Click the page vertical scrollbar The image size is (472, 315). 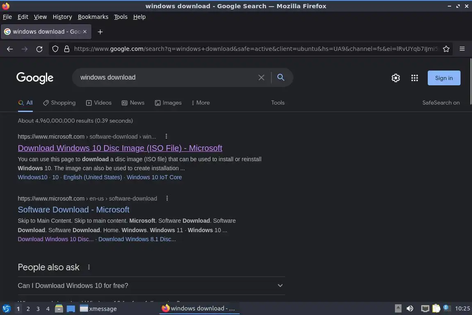click(x=470, y=81)
